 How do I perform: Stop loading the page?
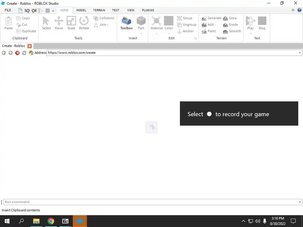(x=17, y=53)
